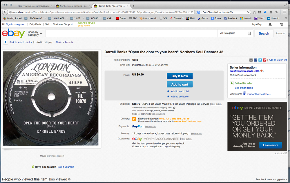Viewport: 290px width, 183px height.
Task: Open the Out of the Past Re... store link
Action: [x=259, y=94]
